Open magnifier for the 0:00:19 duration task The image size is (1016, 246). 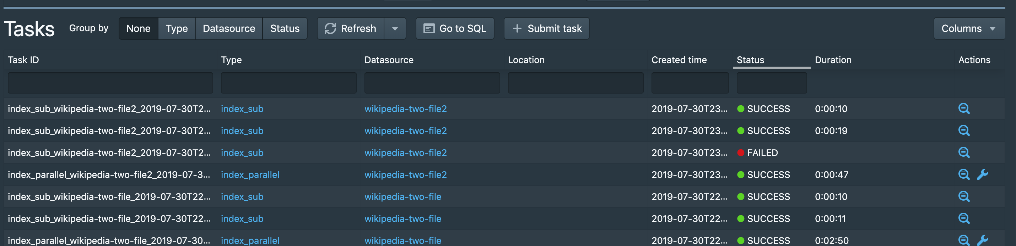click(x=963, y=130)
